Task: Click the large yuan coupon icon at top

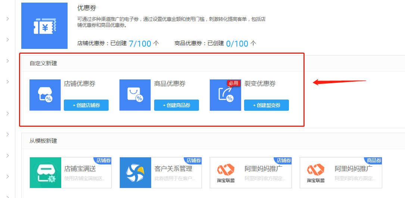Action: click(x=44, y=26)
